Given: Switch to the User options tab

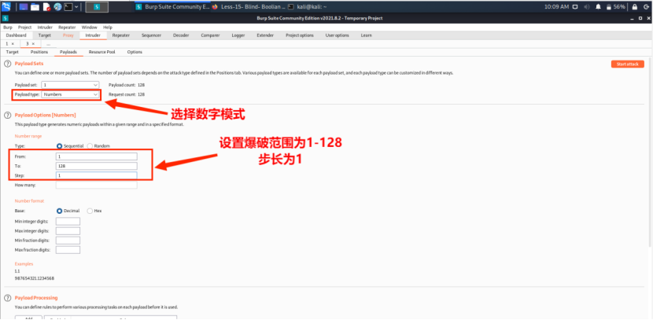Looking at the screenshot, I should click(x=337, y=35).
